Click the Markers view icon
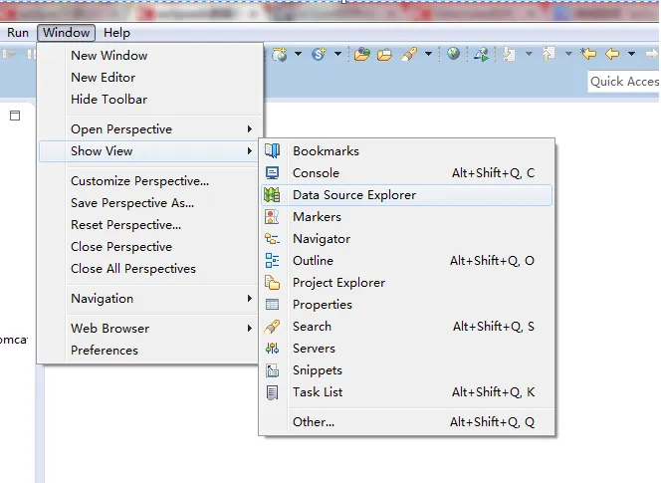Viewport: 661px width, 483px height. click(272, 216)
